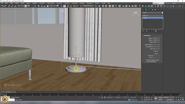Activate the Unlink Selection tool
The image size is (185, 104).
click(x=12, y=6)
